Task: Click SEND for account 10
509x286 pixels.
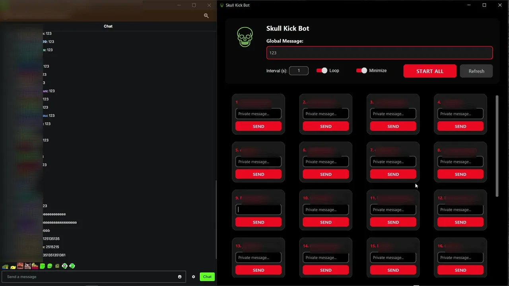Action: [326, 222]
